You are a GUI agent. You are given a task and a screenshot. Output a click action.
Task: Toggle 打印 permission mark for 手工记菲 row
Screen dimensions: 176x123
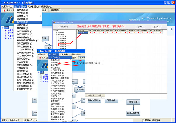(x=134, y=32)
